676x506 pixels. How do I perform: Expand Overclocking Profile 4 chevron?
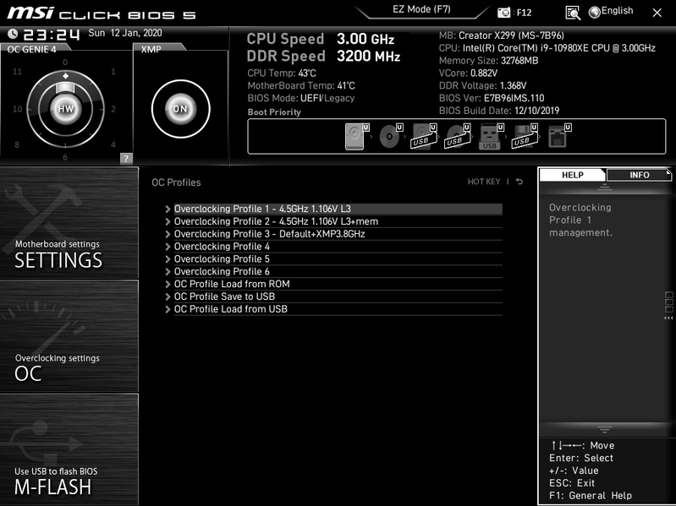pyautogui.click(x=168, y=247)
